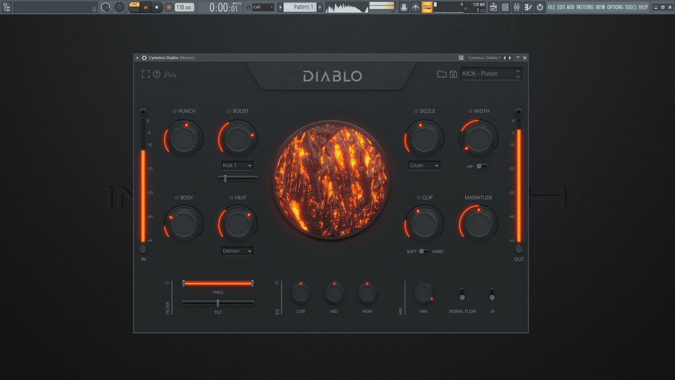Image resolution: width=675 pixels, height=380 pixels.
Task: Open the OPTIONS menu
Action: (x=615, y=7)
